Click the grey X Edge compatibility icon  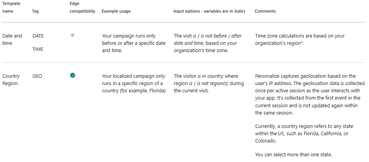click(x=72, y=35)
